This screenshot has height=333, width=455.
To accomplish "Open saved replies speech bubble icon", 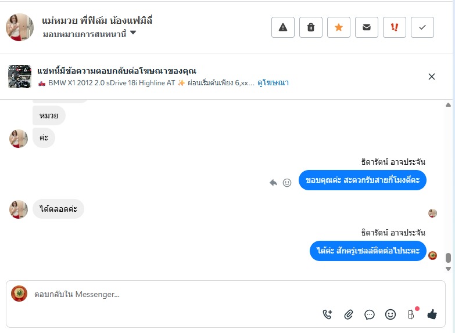I will pos(370,314).
